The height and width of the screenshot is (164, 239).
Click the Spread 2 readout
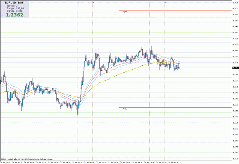pyautogui.click(x=12, y=6)
